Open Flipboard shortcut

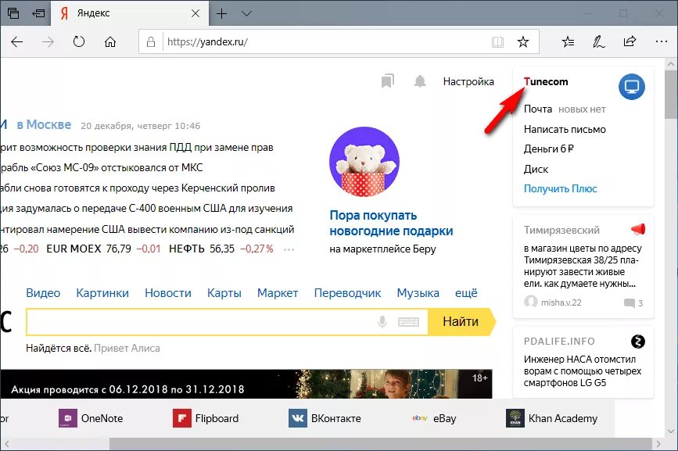coord(206,418)
